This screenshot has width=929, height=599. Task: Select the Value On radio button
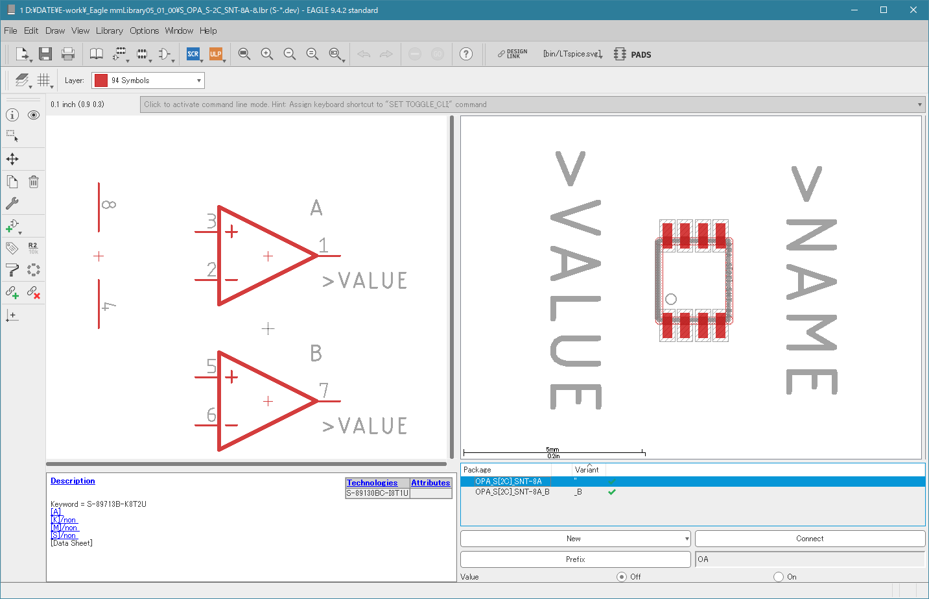click(779, 577)
